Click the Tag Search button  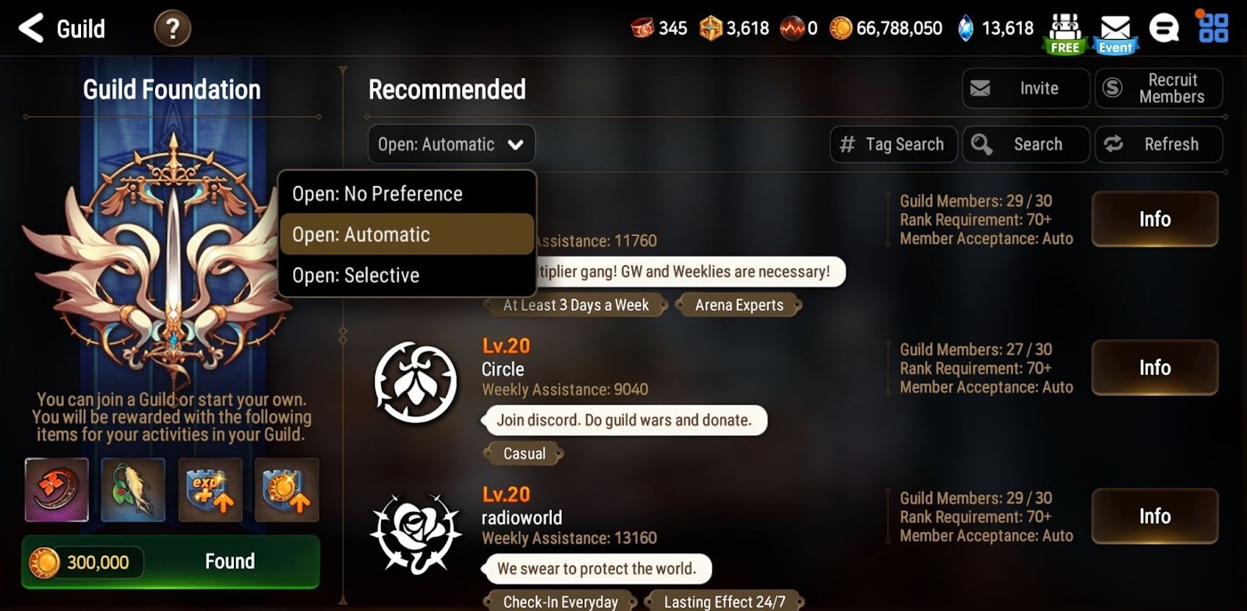click(x=893, y=144)
